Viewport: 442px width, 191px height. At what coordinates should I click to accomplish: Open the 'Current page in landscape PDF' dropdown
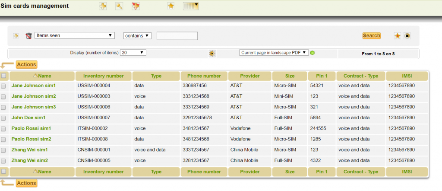[274, 52]
